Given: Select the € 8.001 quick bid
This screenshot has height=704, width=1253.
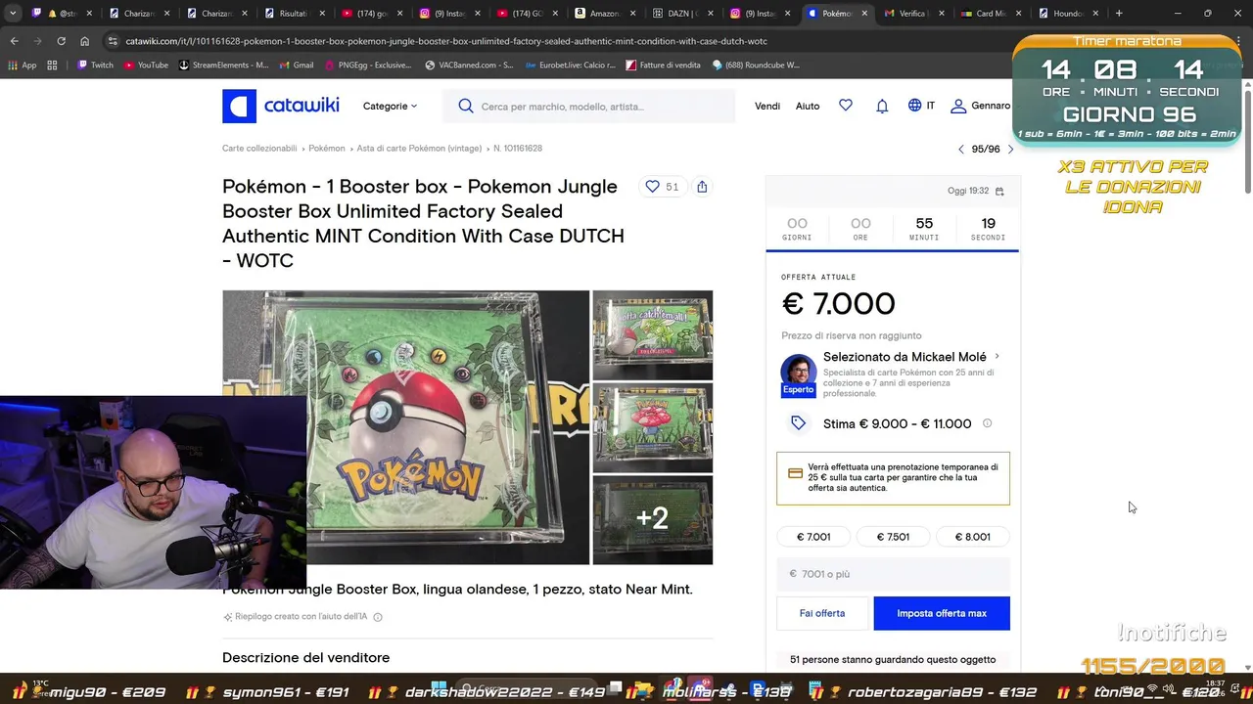Looking at the screenshot, I should (x=972, y=537).
